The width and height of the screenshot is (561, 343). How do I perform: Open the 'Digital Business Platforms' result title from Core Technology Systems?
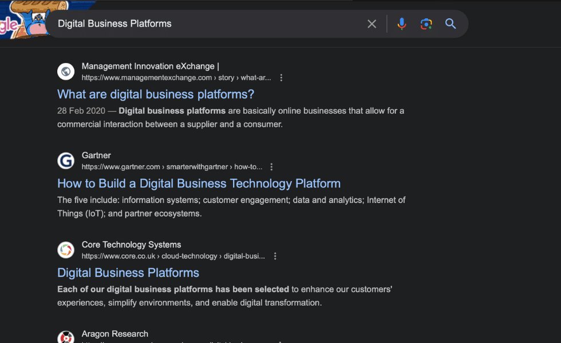128,273
